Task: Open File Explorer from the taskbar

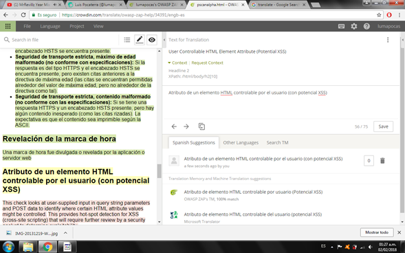Action: tap(28, 247)
